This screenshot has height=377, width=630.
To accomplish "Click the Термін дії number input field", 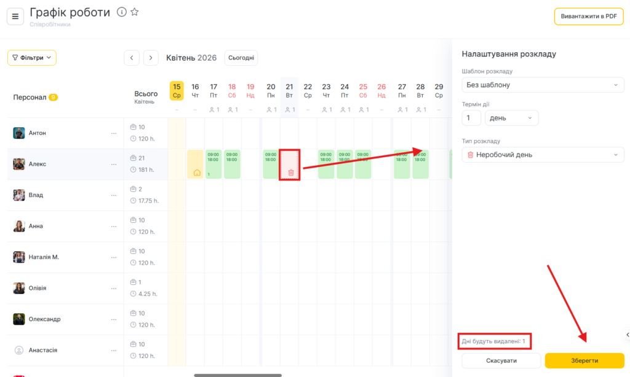I will [x=471, y=118].
